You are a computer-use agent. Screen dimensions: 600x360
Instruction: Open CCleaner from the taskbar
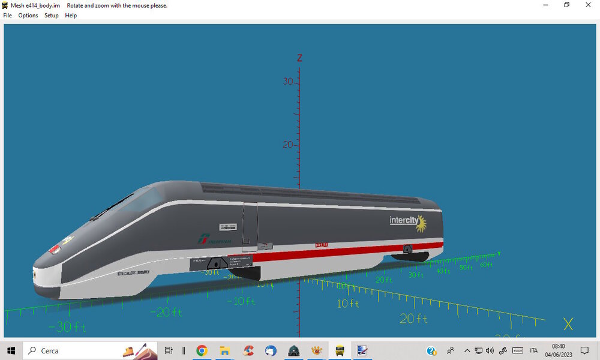(248, 350)
